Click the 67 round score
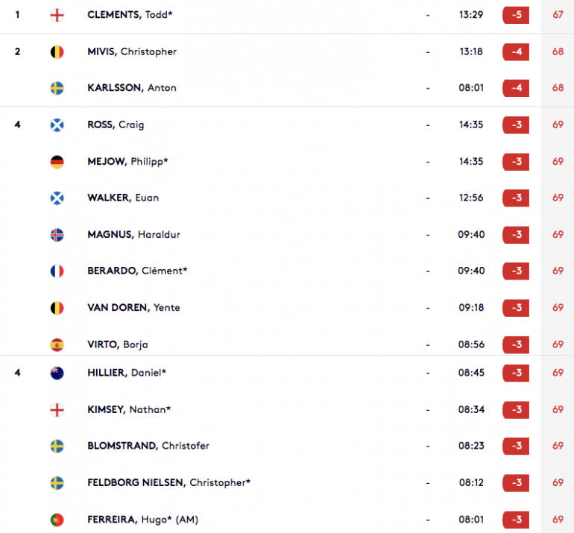 click(x=558, y=15)
